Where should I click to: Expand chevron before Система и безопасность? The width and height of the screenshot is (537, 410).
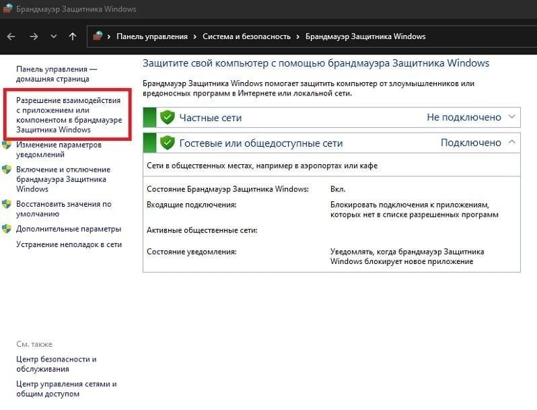195,36
